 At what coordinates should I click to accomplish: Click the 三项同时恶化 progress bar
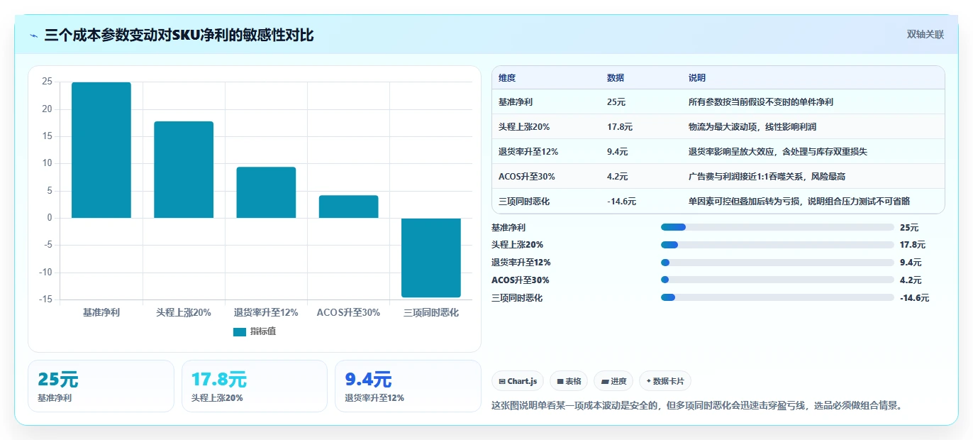coord(777,297)
